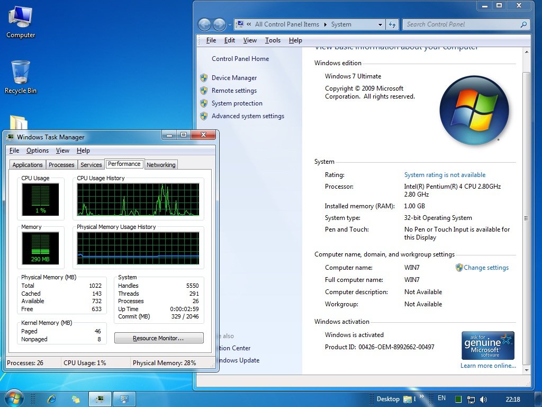The width and height of the screenshot is (542, 407).
Task: Click the refresh icon in the address bar
Action: (x=392, y=24)
